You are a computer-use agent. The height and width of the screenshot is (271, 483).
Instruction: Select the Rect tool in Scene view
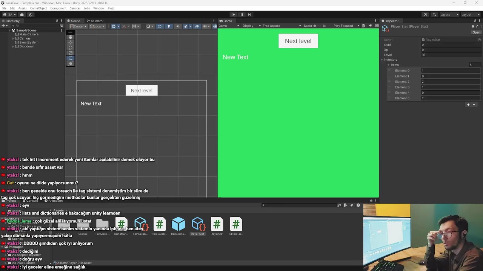click(70, 58)
